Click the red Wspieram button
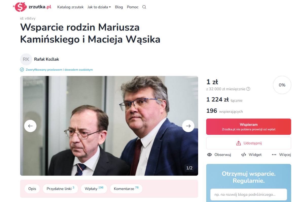The height and width of the screenshot is (202, 304). click(x=249, y=127)
